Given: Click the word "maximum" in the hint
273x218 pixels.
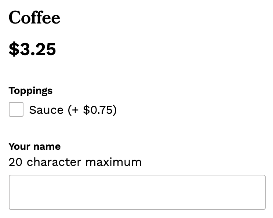Looking at the screenshot, I should coord(113,162).
